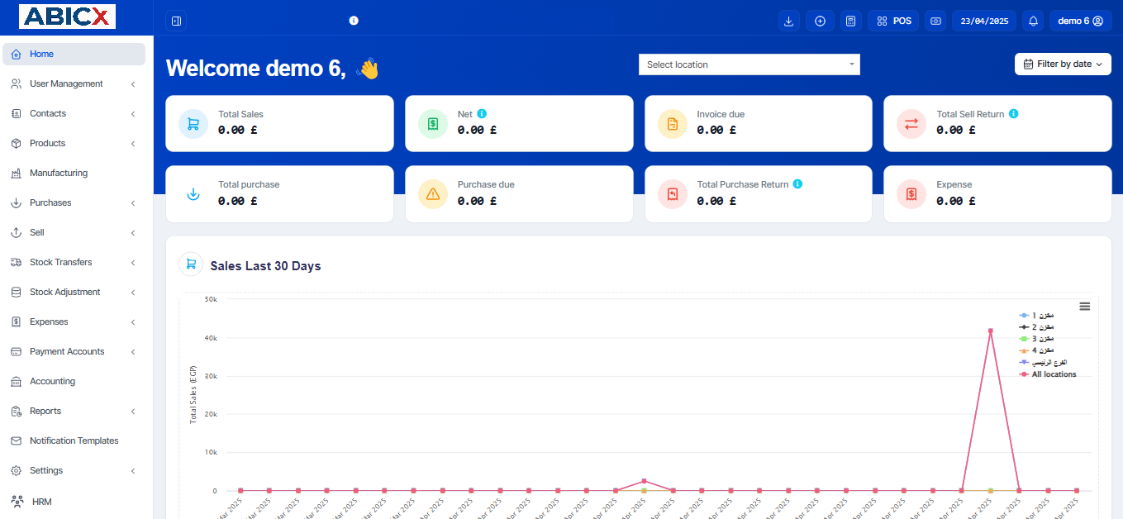Viewport: 1123px width, 519px height.
Task: Toggle the 'مخزن 3' legend series
Action: pos(1041,339)
